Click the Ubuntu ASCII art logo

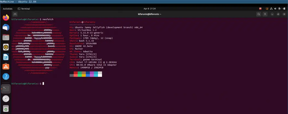click(38, 47)
